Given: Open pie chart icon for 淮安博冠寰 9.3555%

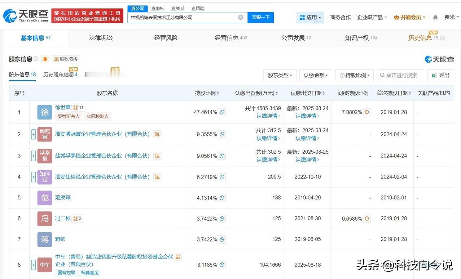Looking at the screenshot, I should point(222,134).
